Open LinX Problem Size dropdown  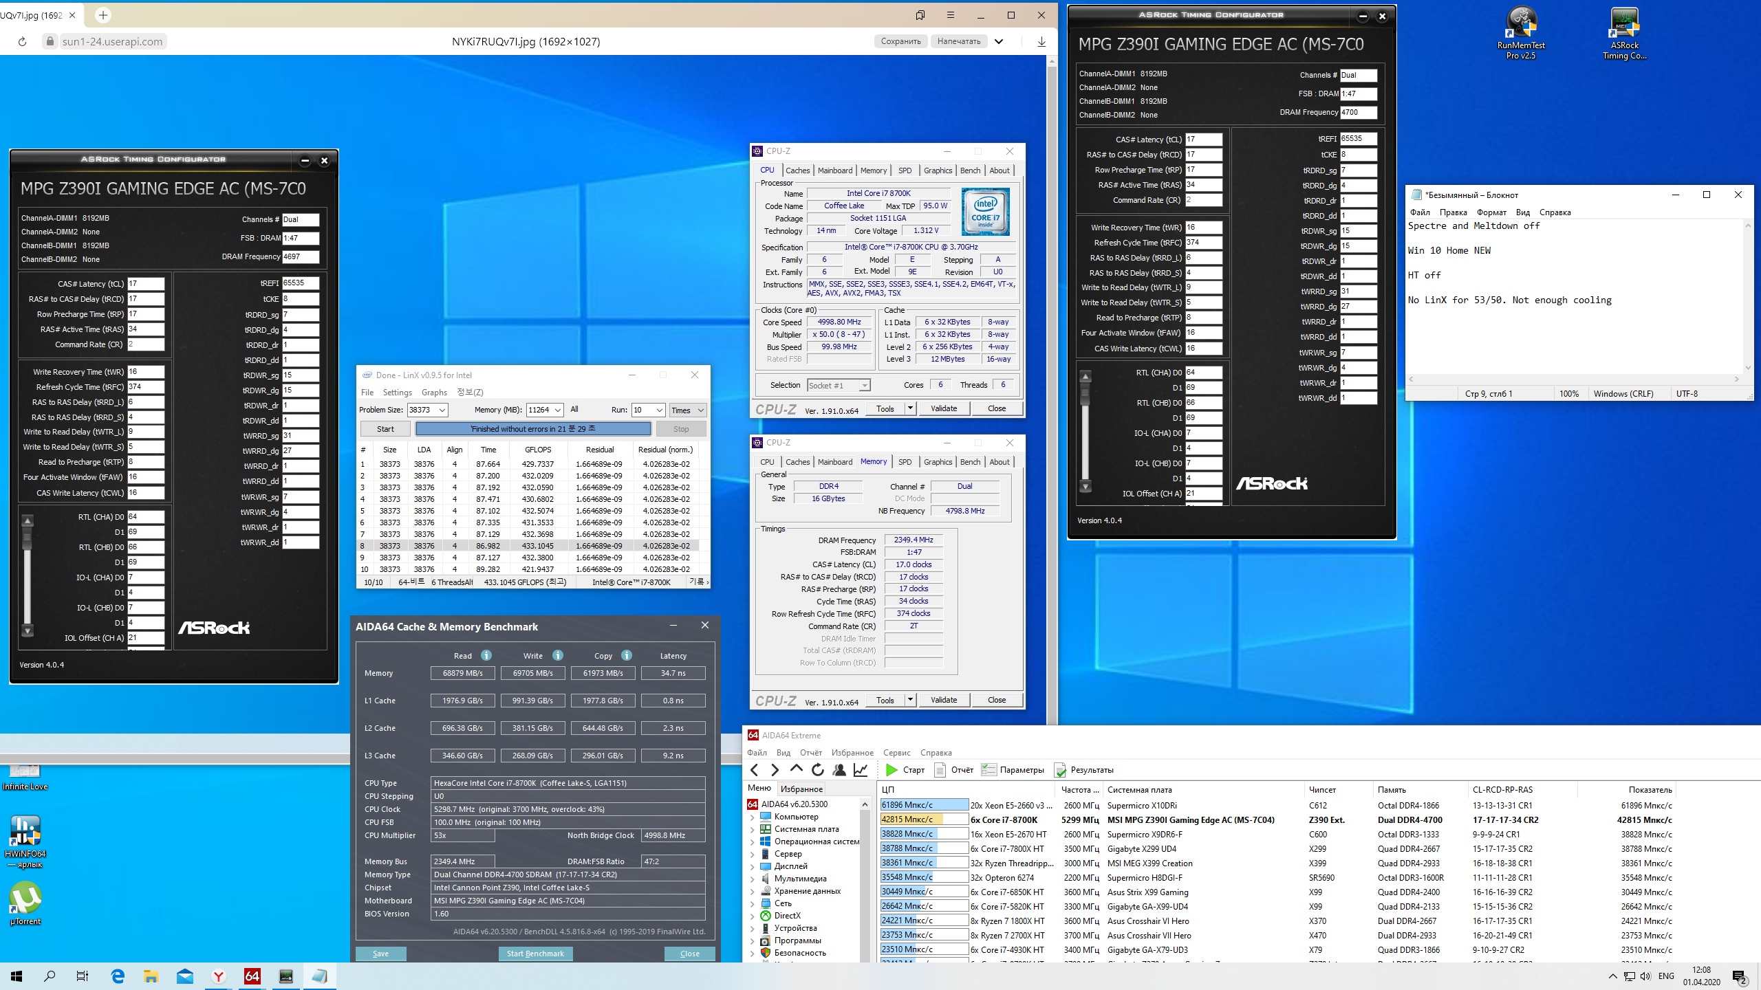click(442, 410)
